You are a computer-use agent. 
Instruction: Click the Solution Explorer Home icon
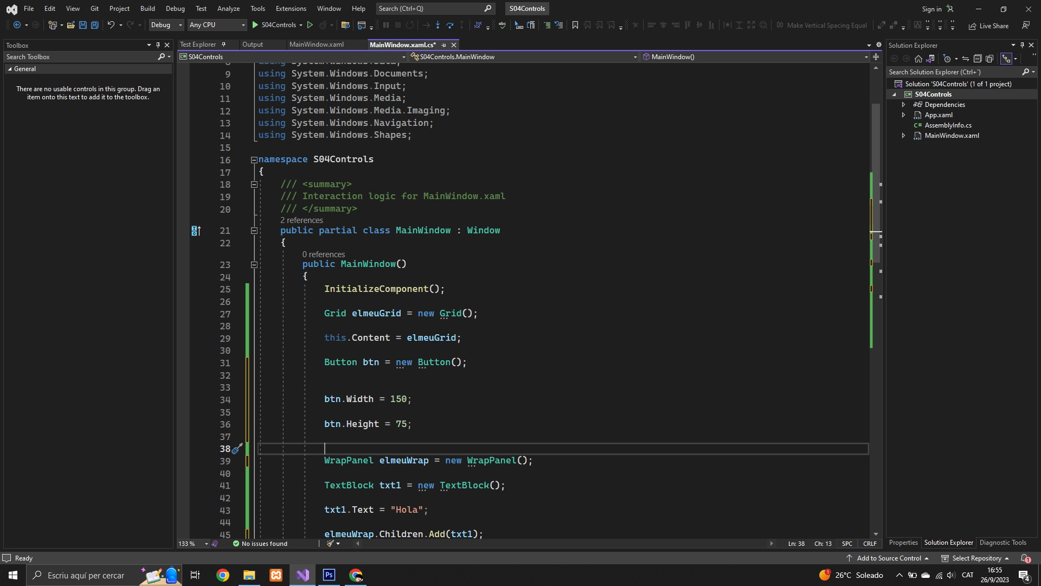pos(918,59)
